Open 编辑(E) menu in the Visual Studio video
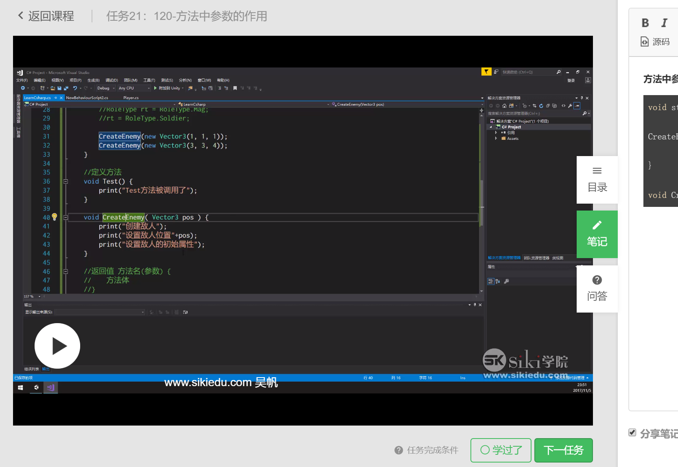This screenshot has width=678, height=467. click(39, 80)
